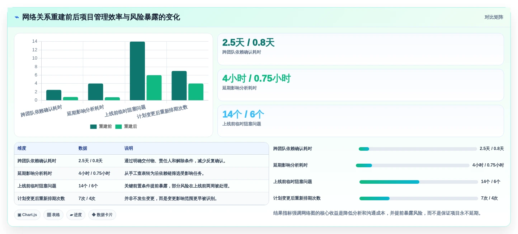The image size is (518, 234).
Task: Click the footer note starting 结果指标强调网络图
Action: coord(378,213)
